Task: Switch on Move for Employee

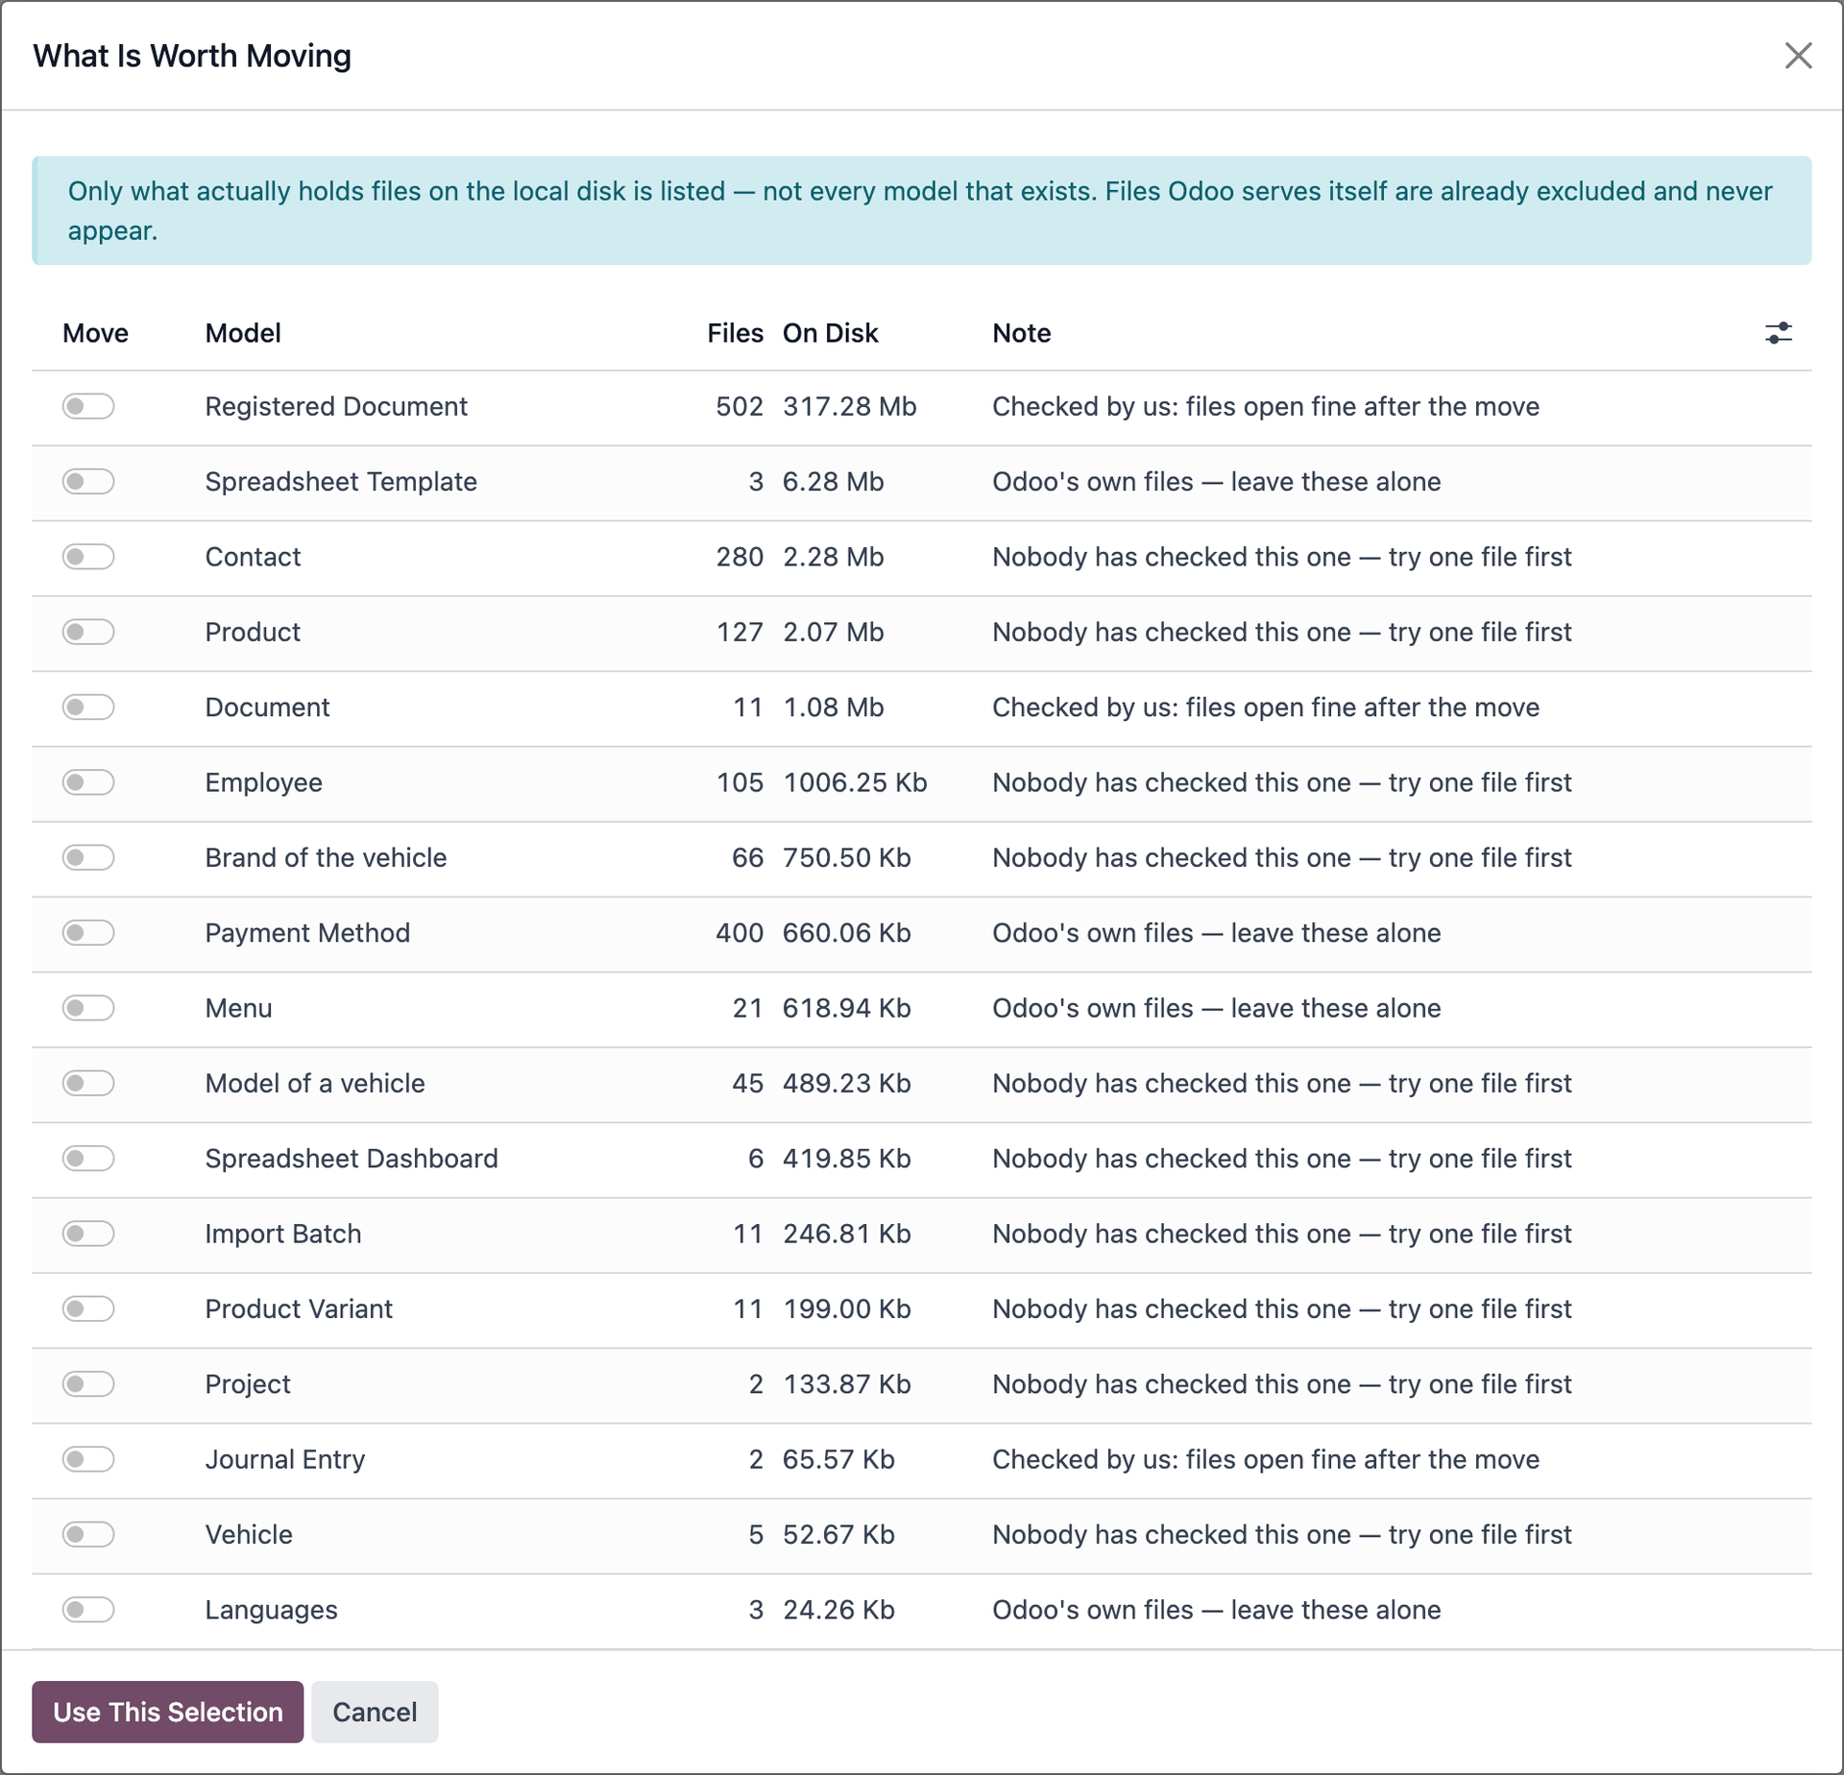Action: [x=88, y=782]
